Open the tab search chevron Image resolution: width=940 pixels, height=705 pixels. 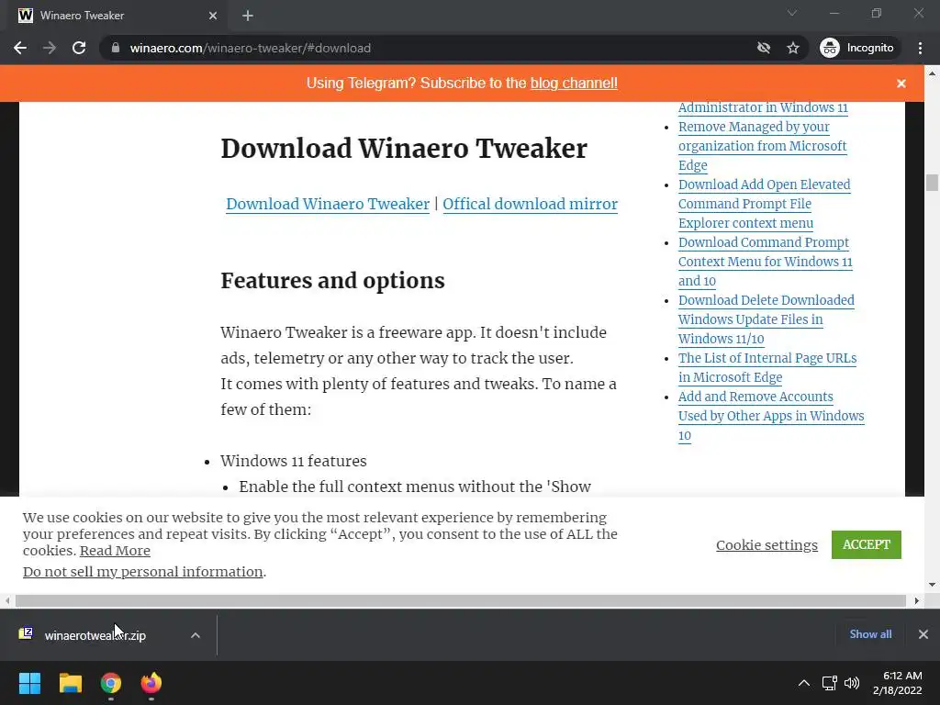click(x=792, y=13)
